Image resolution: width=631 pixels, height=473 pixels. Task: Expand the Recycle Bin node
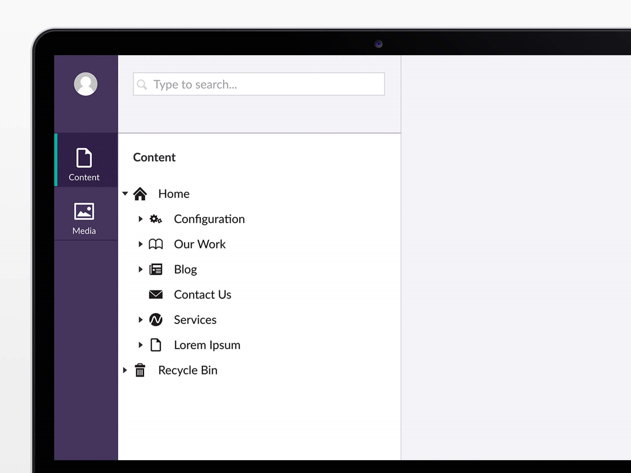(x=125, y=370)
